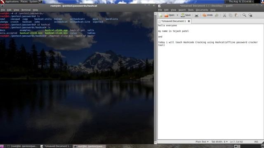Open the Tab Width dropdown in status bar

219,142
